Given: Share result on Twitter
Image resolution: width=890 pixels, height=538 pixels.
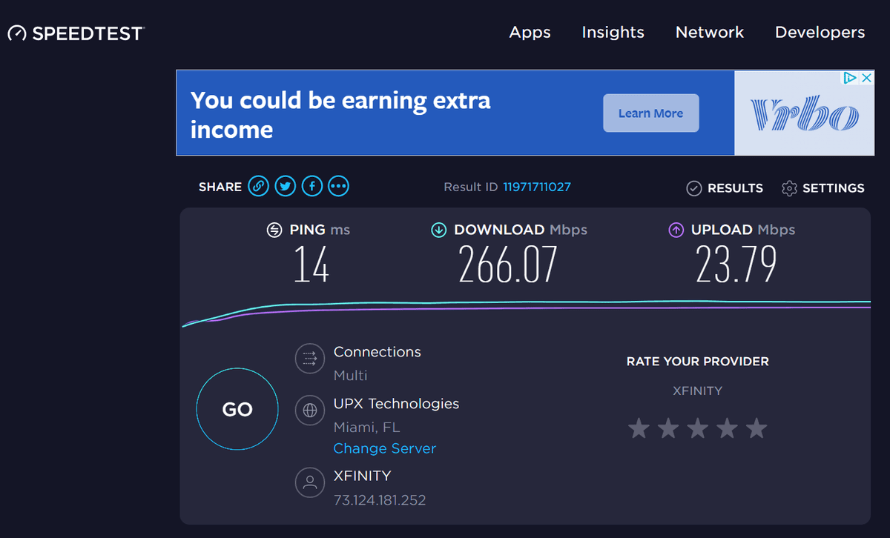Looking at the screenshot, I should click(285, 187).
